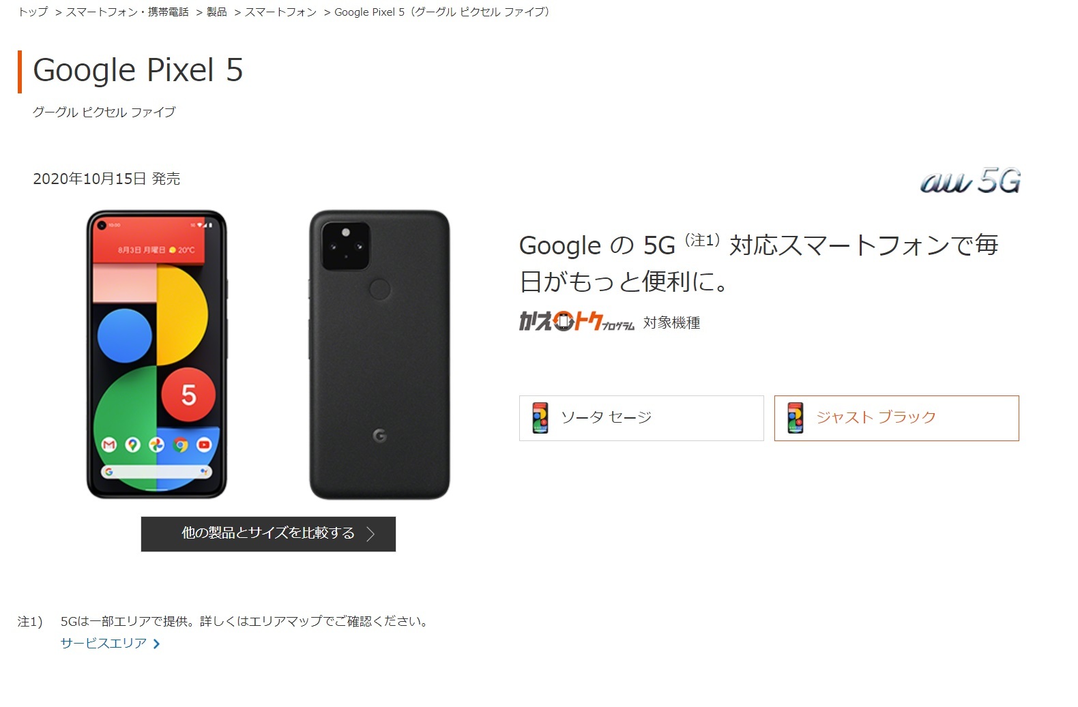Click Google Pixel 5 breadcrumb current page
Viewport: 1078px width, 707px height.
point(443,12)
